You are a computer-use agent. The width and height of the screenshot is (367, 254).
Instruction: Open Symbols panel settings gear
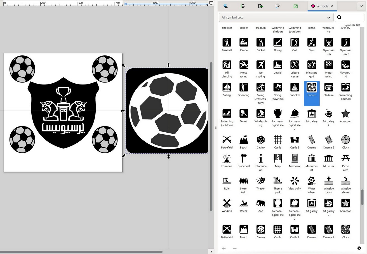click(x=359, y=248)
